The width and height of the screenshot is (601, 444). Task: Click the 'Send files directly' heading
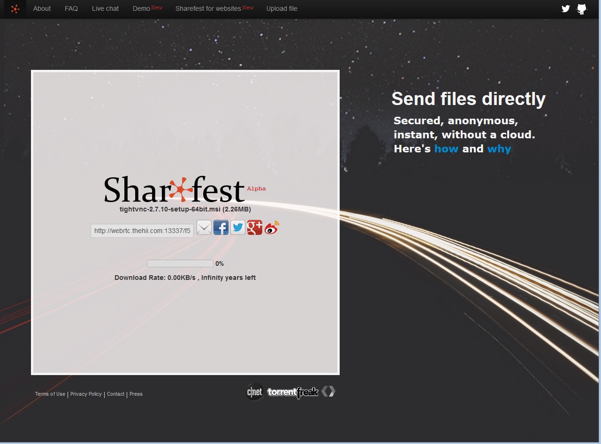469,99
